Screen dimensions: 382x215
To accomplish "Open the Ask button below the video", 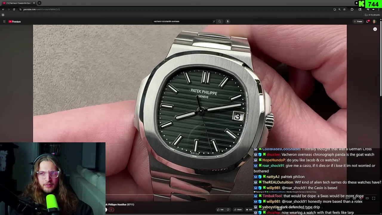I will coord(249,210).
